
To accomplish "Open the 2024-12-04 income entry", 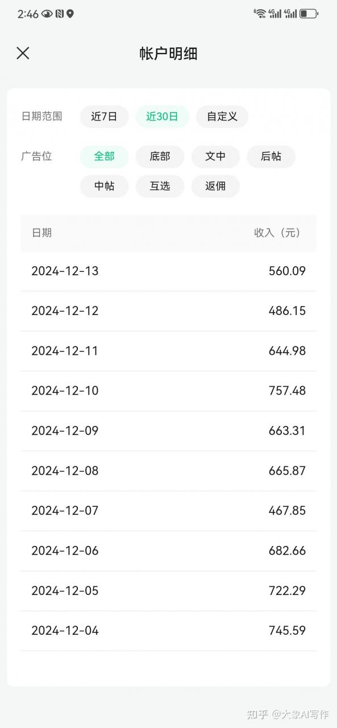I will pos(168,631).
